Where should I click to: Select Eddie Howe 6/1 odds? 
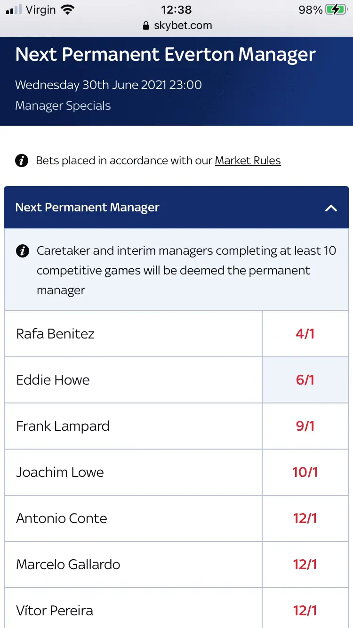(305, 380)
